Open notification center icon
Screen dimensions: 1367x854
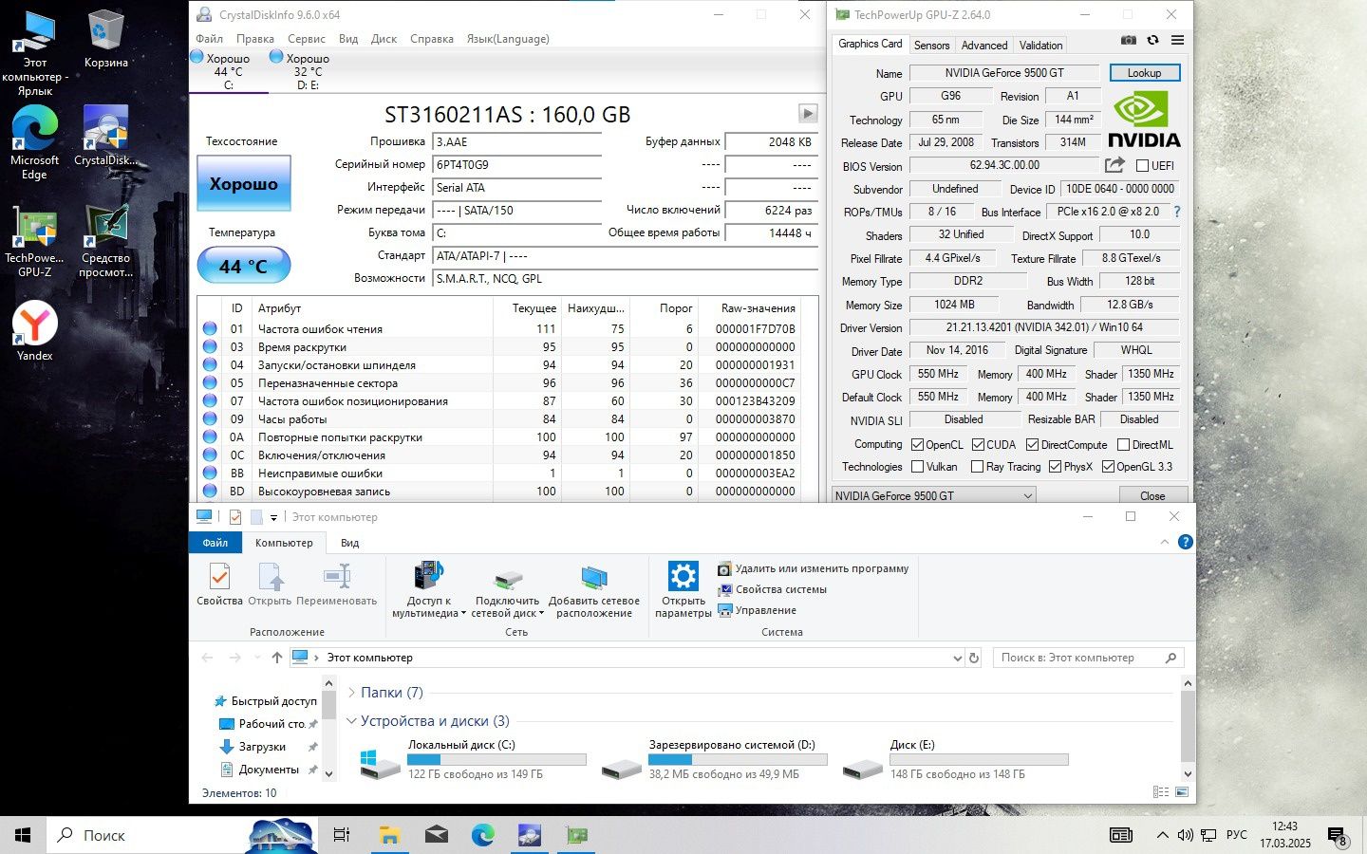click(x=1338, y=836)
